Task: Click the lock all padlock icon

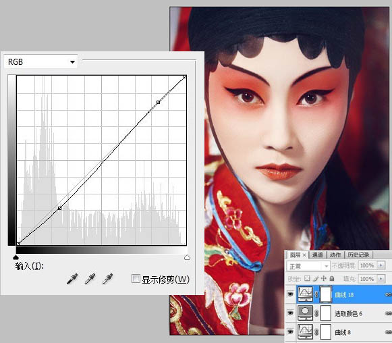Action: pyautogui.click(x=332, y=278)
